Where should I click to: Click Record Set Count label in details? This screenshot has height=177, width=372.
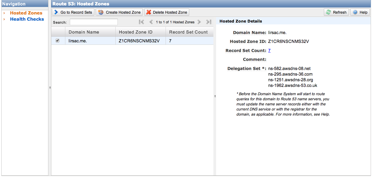coord(246,50)
